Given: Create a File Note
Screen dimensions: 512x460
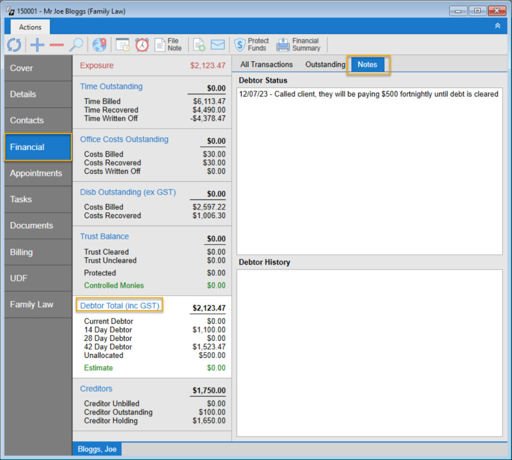Looking at the screenshot, I should tap(168, 44).
